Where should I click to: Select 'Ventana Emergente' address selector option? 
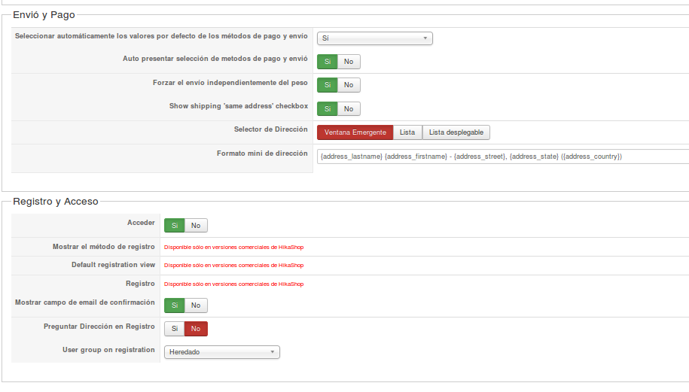(355, 132)
